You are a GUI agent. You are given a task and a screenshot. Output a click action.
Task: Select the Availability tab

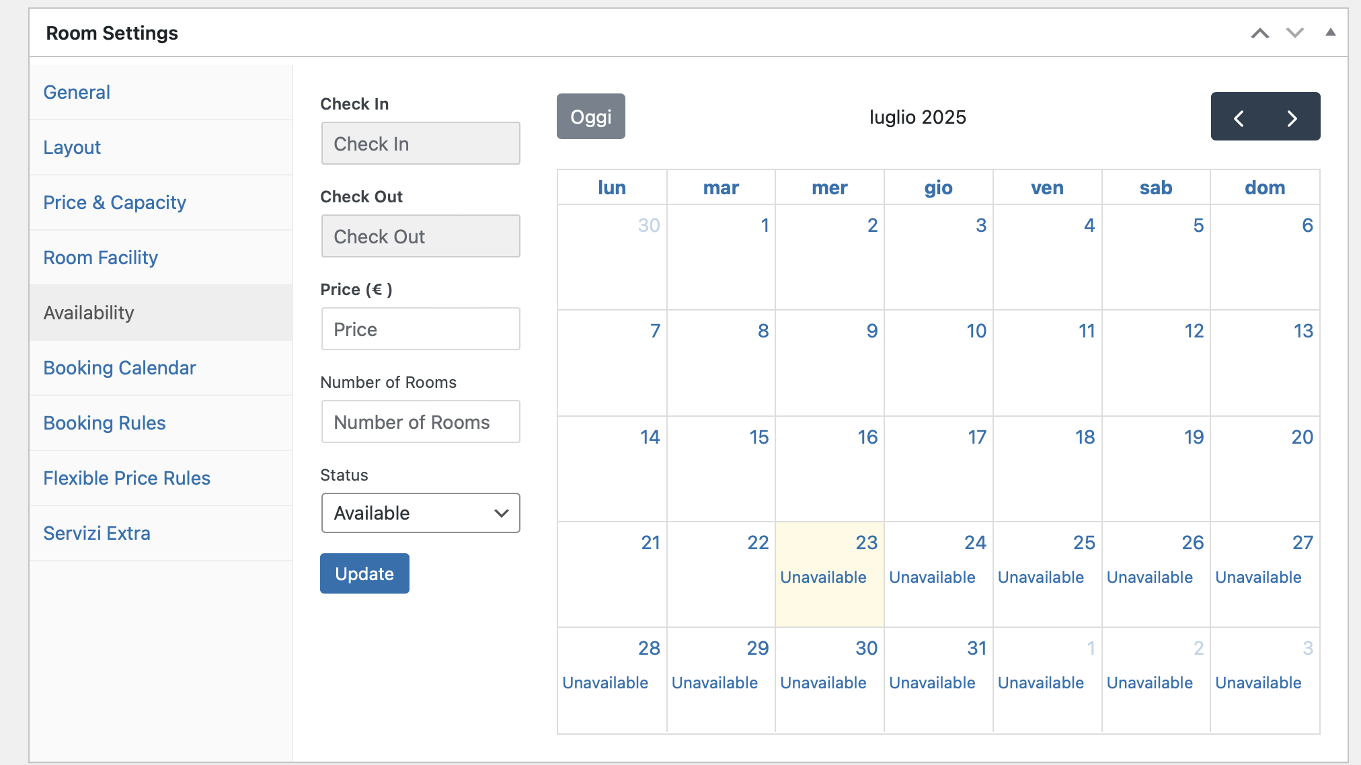[x=161, y=313]
